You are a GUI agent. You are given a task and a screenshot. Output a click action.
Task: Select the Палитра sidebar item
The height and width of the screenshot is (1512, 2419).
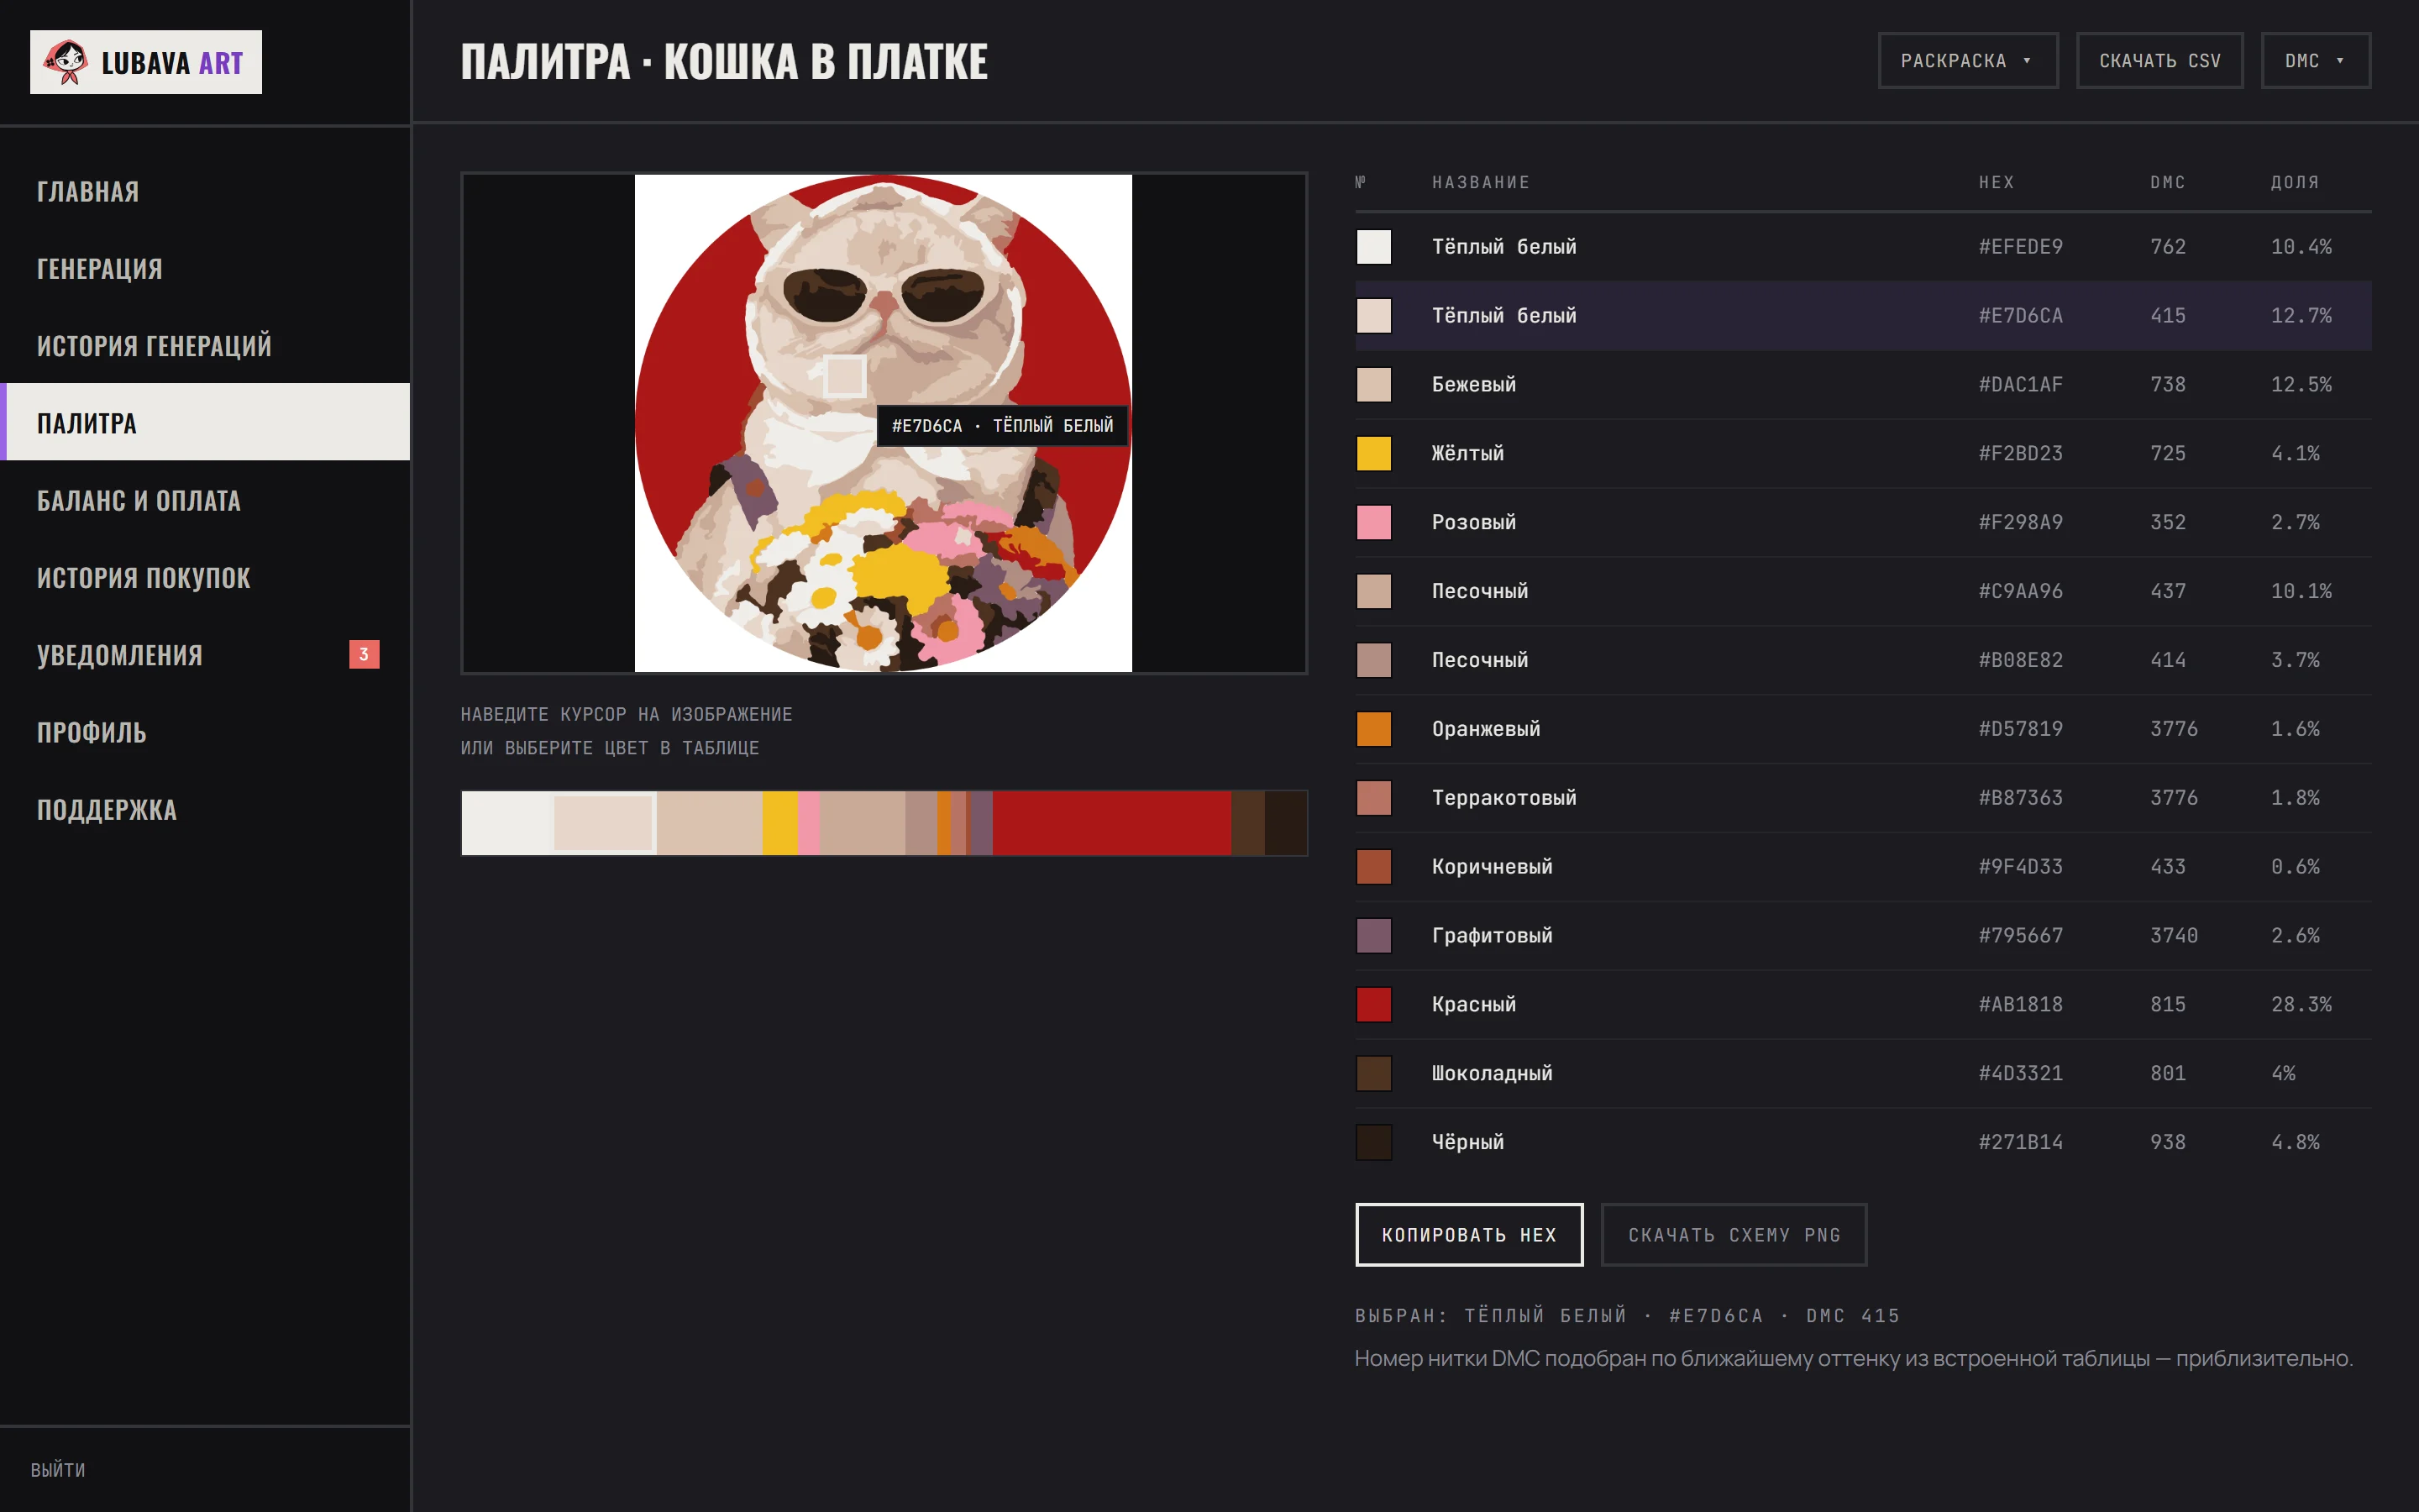click(205, 422)
